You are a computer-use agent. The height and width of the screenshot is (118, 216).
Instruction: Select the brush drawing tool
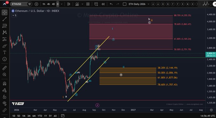4,46
